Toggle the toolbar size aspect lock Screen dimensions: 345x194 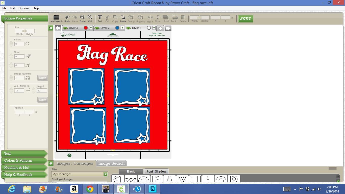point(200,18)
